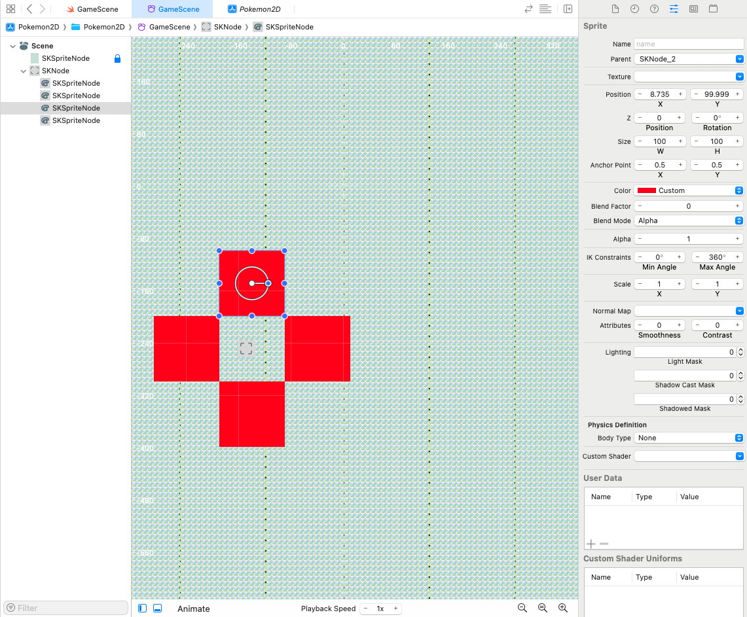This screenshot has height=617, width=747.
Task: Click the zoom out magnifier icon
Action: coord(522,608)
